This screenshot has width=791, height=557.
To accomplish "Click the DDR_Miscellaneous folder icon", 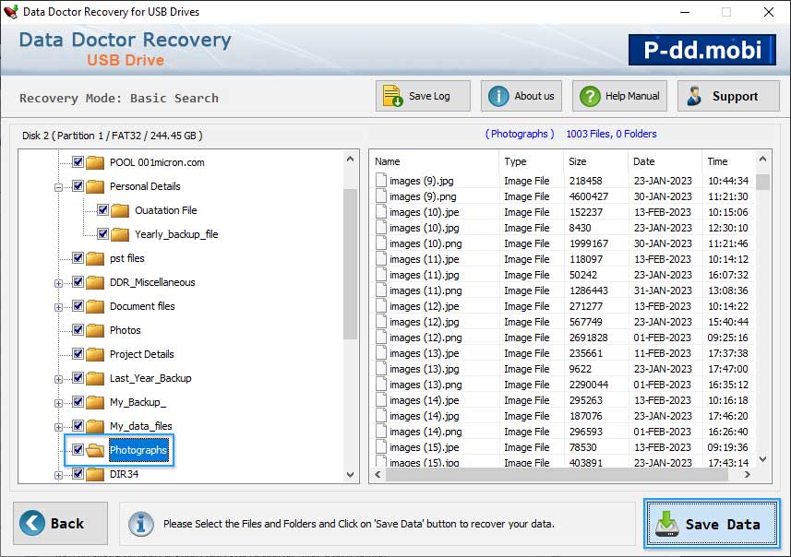I will 95,282.
